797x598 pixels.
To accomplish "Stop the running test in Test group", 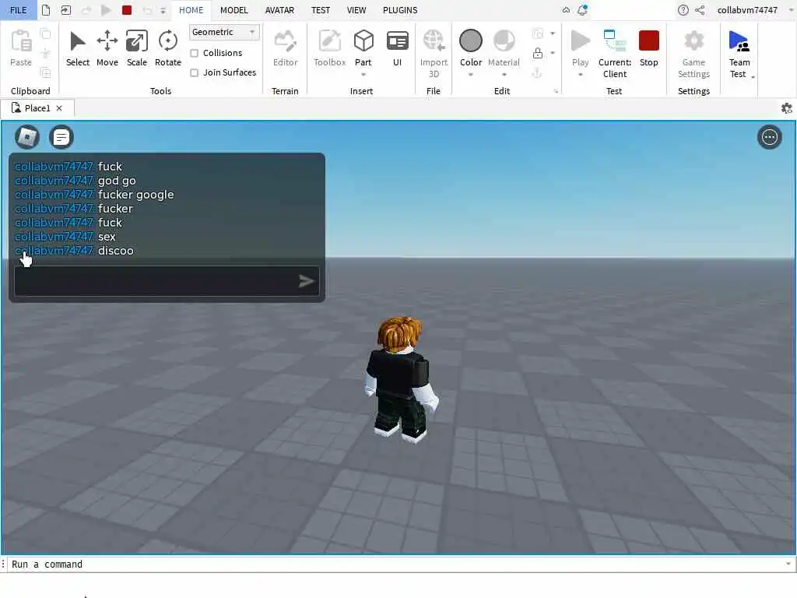I will click(x=648, y=49).
